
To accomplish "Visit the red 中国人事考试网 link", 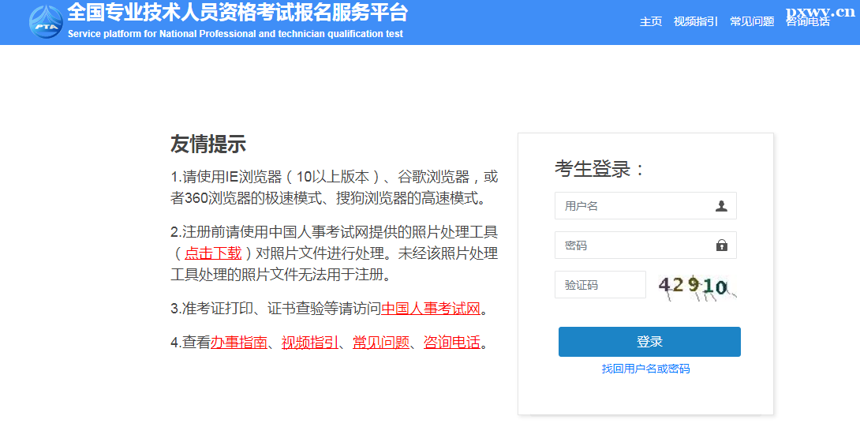I will pyautogui.click(x=431, y=309).
